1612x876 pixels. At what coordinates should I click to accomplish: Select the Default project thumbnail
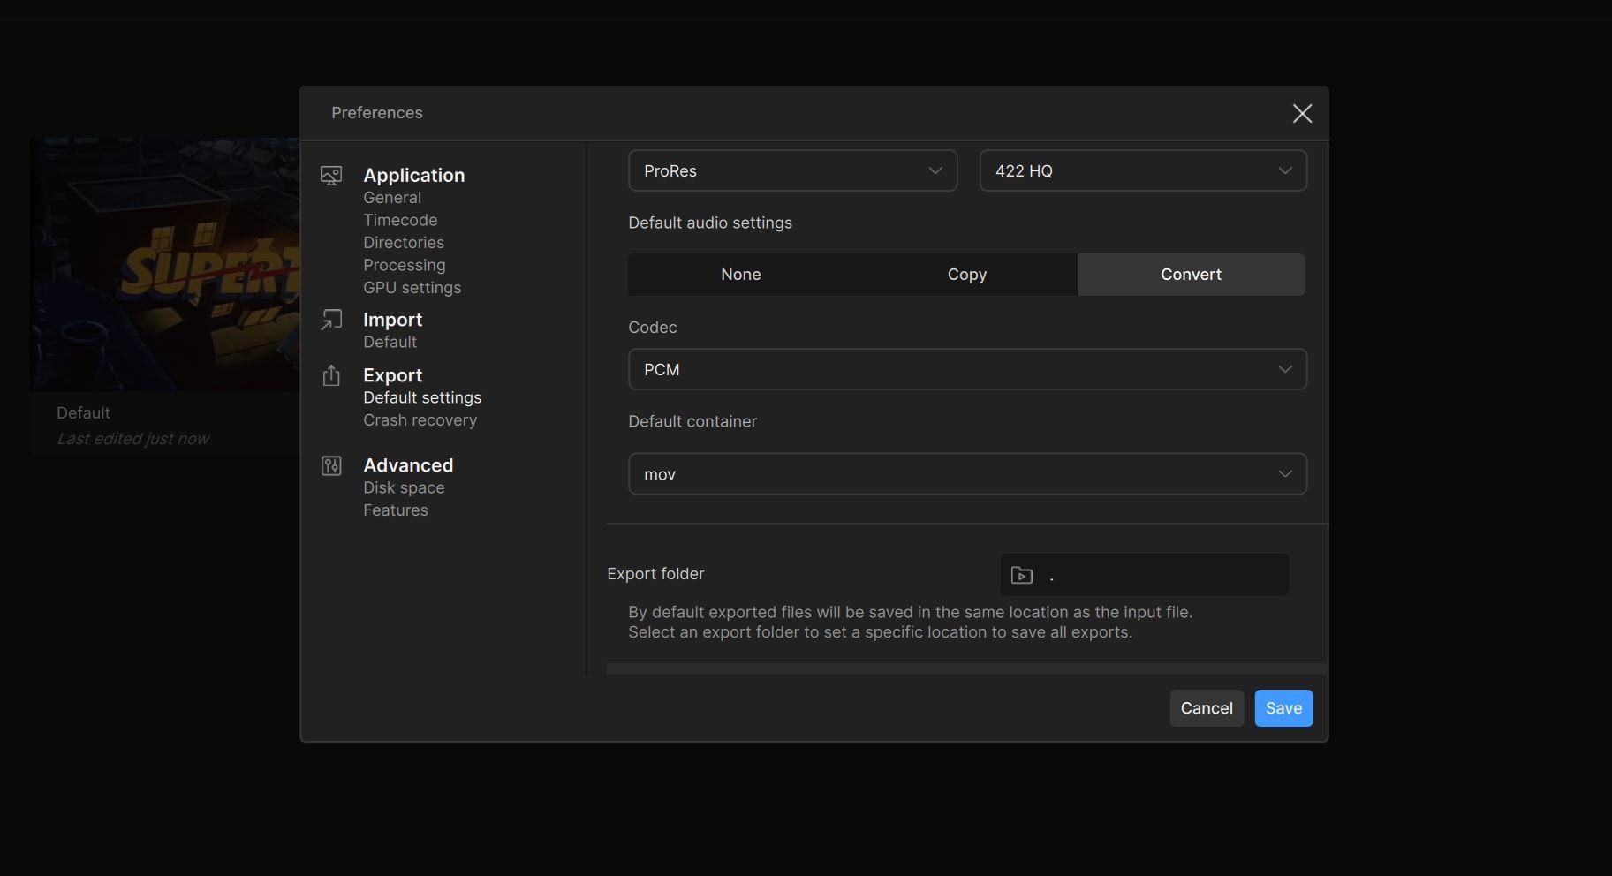coord(165,265)
